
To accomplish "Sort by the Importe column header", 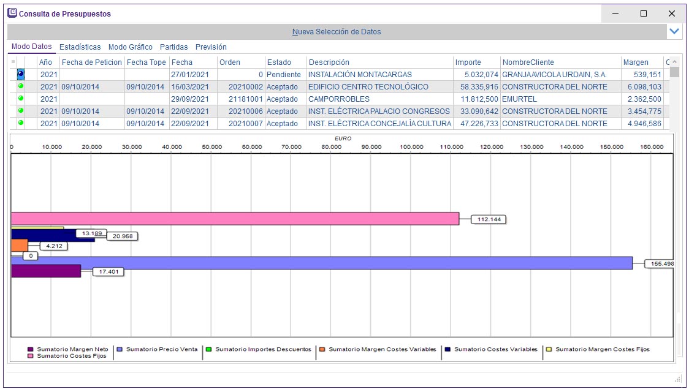I will point(468,62).
